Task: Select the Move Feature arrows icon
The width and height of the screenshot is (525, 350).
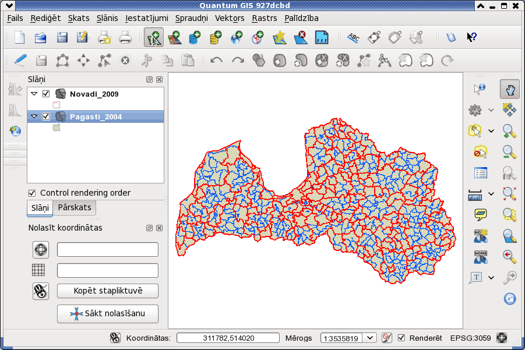Action: 83,61
